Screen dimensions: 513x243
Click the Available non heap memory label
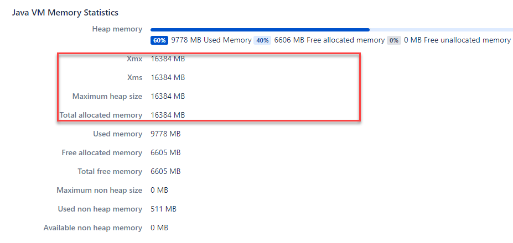(93, 228)
